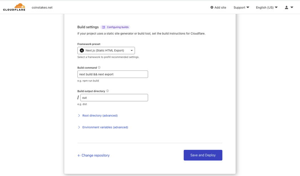Open the English (US) language menu
This screenshot has width=300, height=176.
coord(267,8)
